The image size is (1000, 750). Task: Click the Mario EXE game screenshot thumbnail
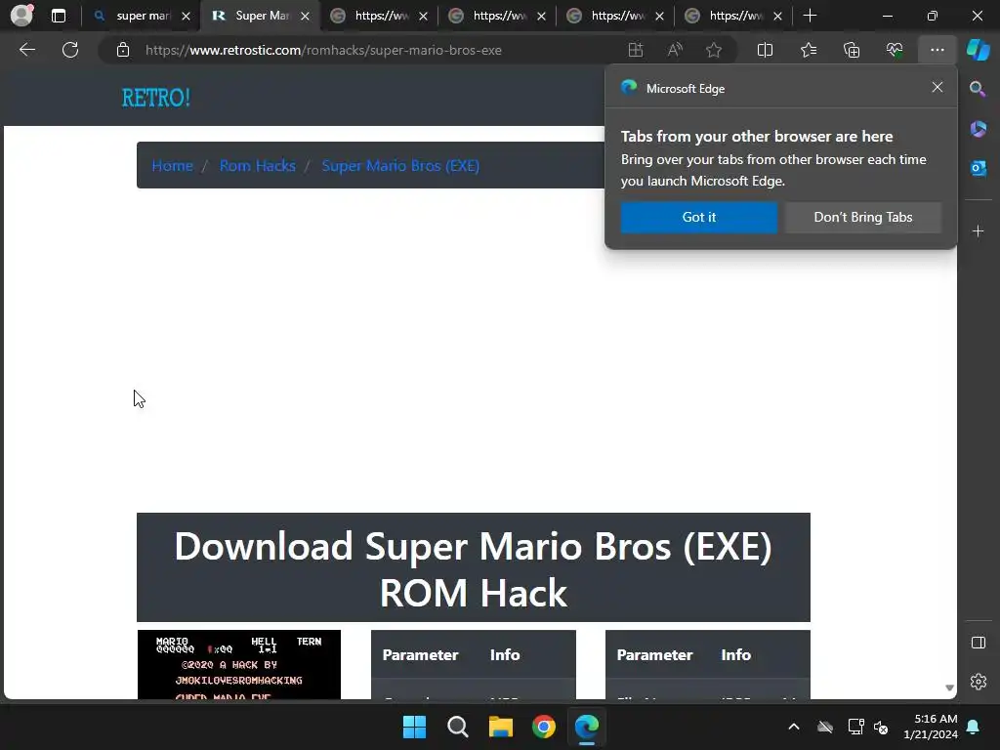pos(239,664)
